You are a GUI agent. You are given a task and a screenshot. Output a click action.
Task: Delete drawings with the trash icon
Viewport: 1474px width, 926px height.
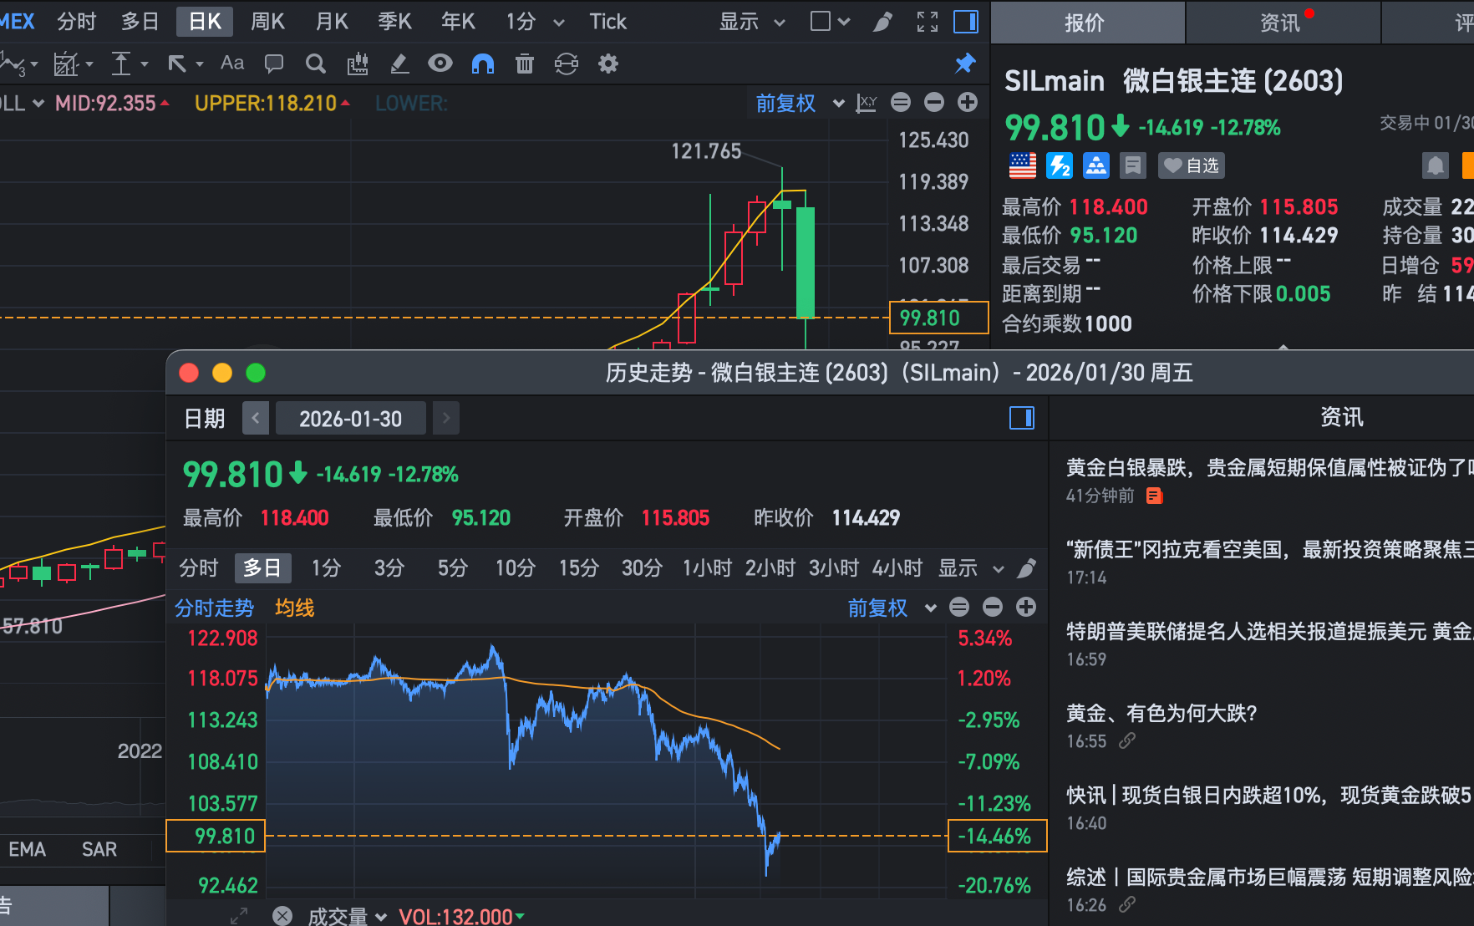click(x=525, y=64)
